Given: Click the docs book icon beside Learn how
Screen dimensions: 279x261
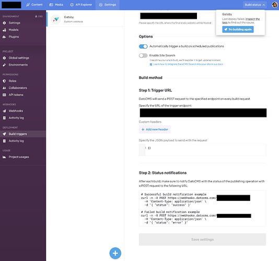Looking at the screenshot, I should [151, 64].
